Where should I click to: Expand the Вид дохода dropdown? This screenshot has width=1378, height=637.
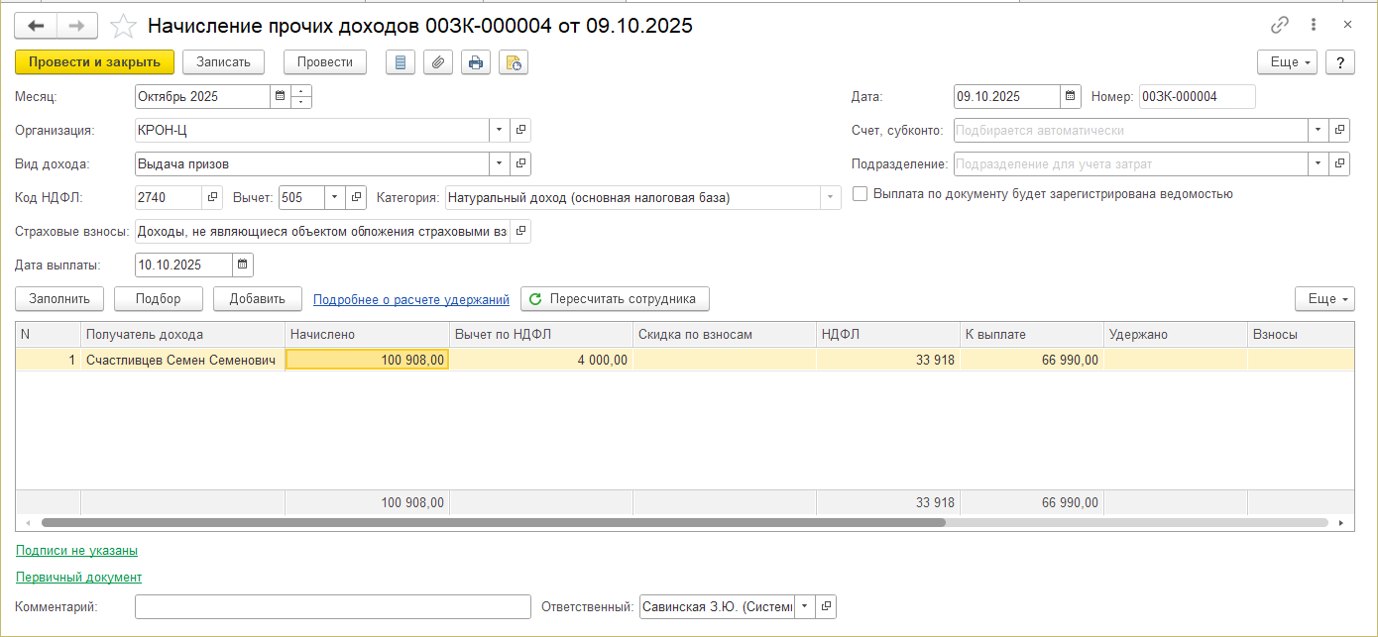(500, 164)
